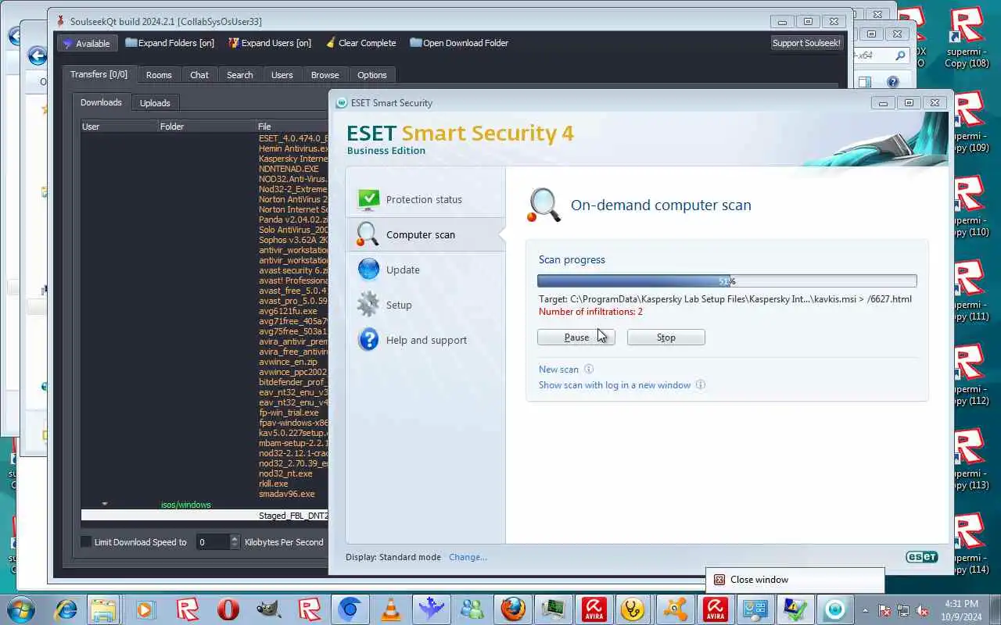Image resolution: width=1001 pixels, height=625 pixels.
Task: Select the Computer scan magnifier icon
Action: 368,234
